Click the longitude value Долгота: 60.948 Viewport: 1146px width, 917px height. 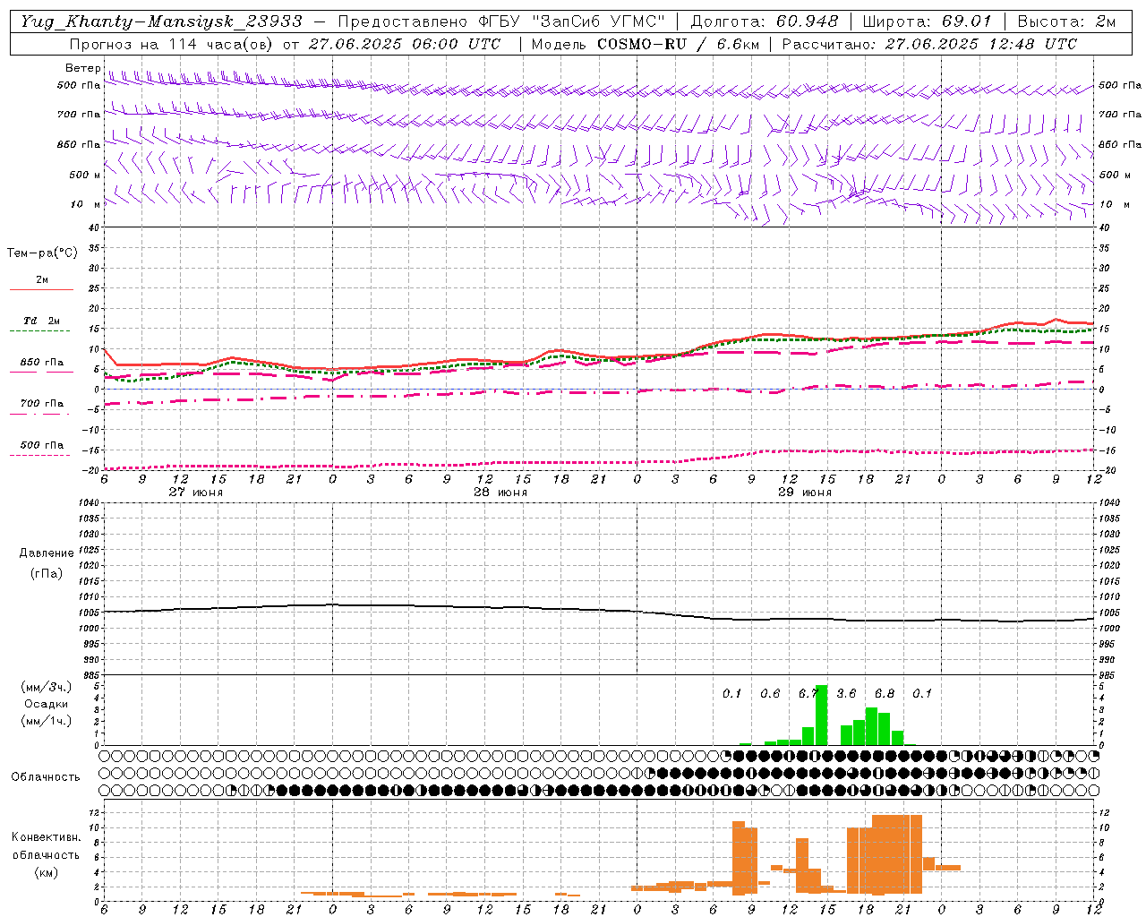tap(765, 21)
